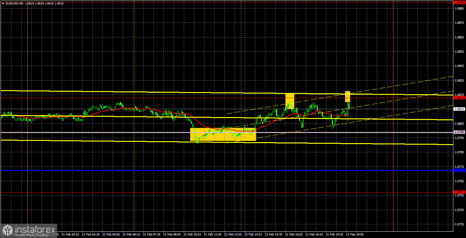Click the 21 Feb 04:55 time label
The width and height of the screenshot is (466, 238).
tap(111, 235)
